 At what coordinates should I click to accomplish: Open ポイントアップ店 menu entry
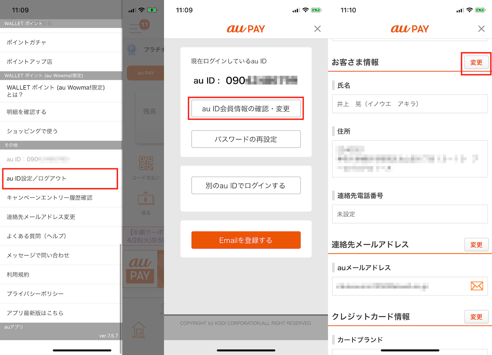(61, 61)
